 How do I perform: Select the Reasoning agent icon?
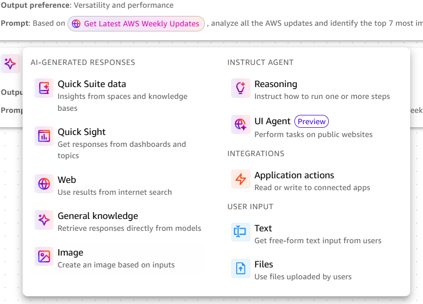240,88
